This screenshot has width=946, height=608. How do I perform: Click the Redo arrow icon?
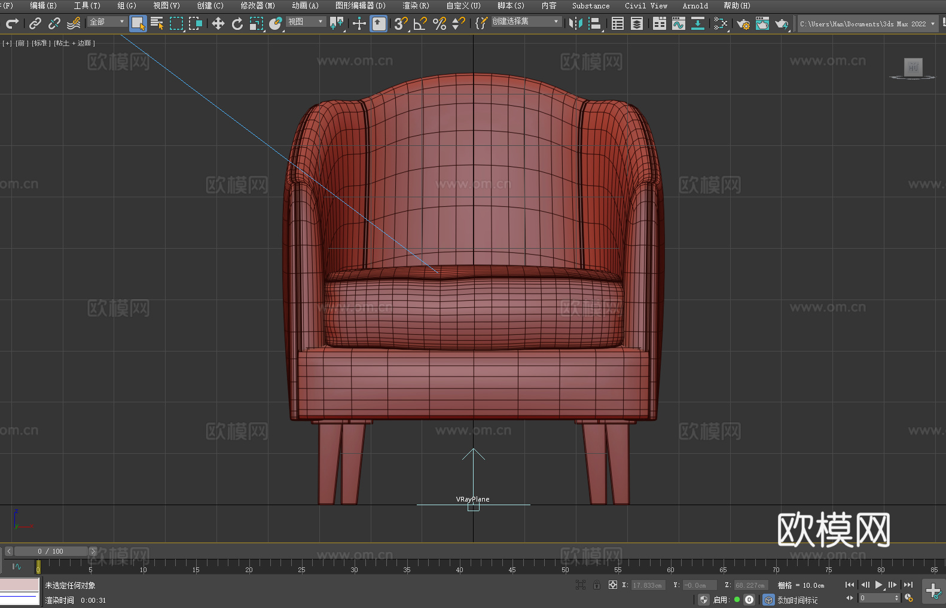[x=12, y=23]
